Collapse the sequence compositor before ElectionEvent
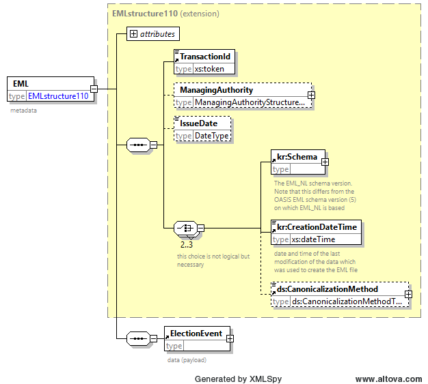The image size is (428, 384). pos(154,338)
